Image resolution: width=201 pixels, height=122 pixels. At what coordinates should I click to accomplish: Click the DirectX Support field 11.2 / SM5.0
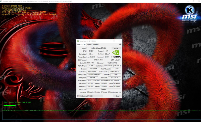[116, 69]
